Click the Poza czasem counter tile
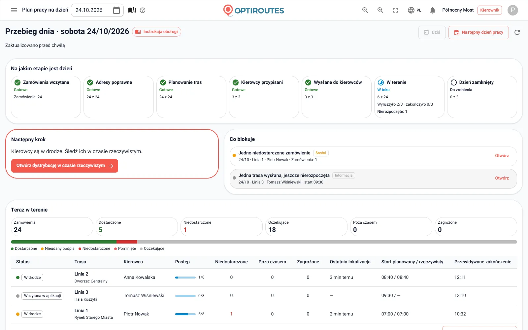The width and height of the screenshot is (528, 330). 391,227
